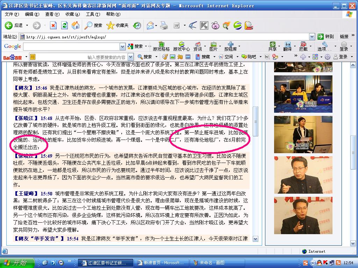
Task: Open the 查看 menu
Action: point(52,14)
